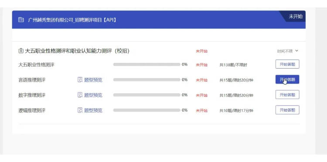The height and width of the screenshot is (162, 327).
Task: Click red 未开始 status in 数字推理测评 row
Action: click(x=201, y=95)
